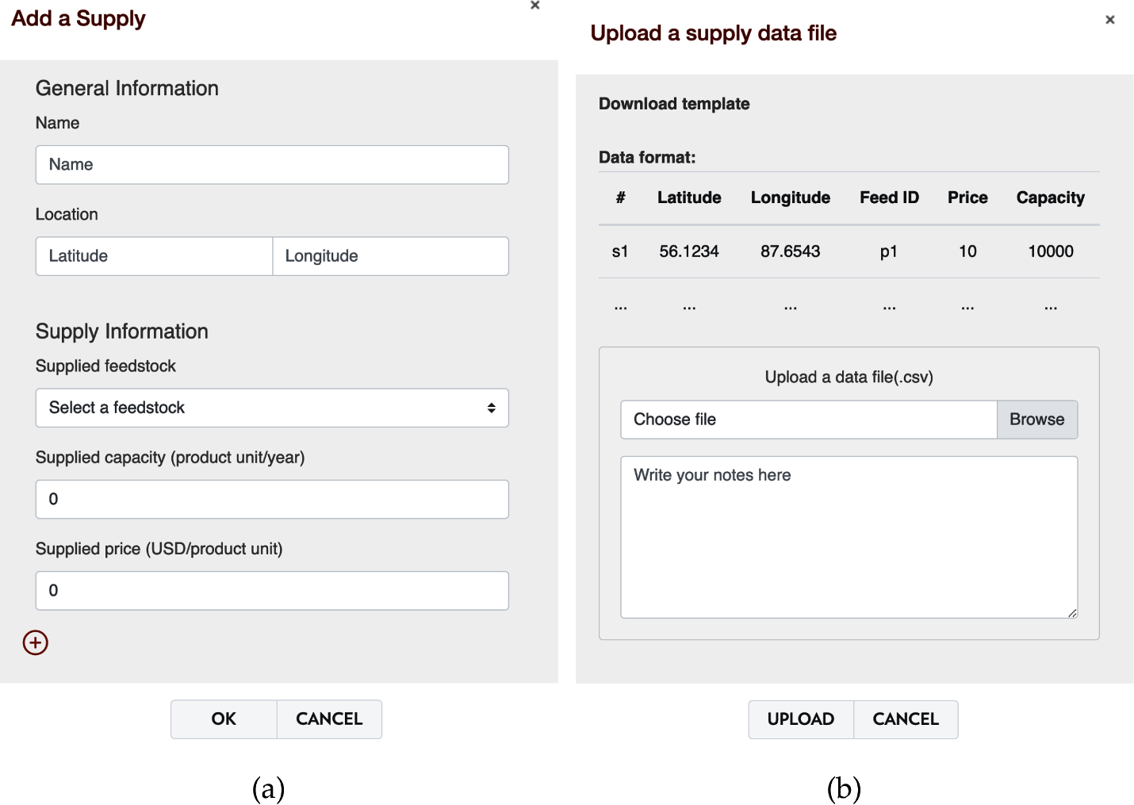Focus the Longitude input field
Screen dimensions: 1134x805
[390, 256]
